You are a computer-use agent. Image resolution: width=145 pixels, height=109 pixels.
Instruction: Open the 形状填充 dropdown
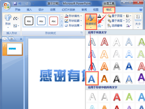pyautogui.click(x=73, y=16)
